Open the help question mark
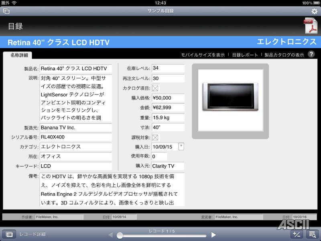Image resolution: width=321 pixels, height=241 pixels. tap(311, 54)
